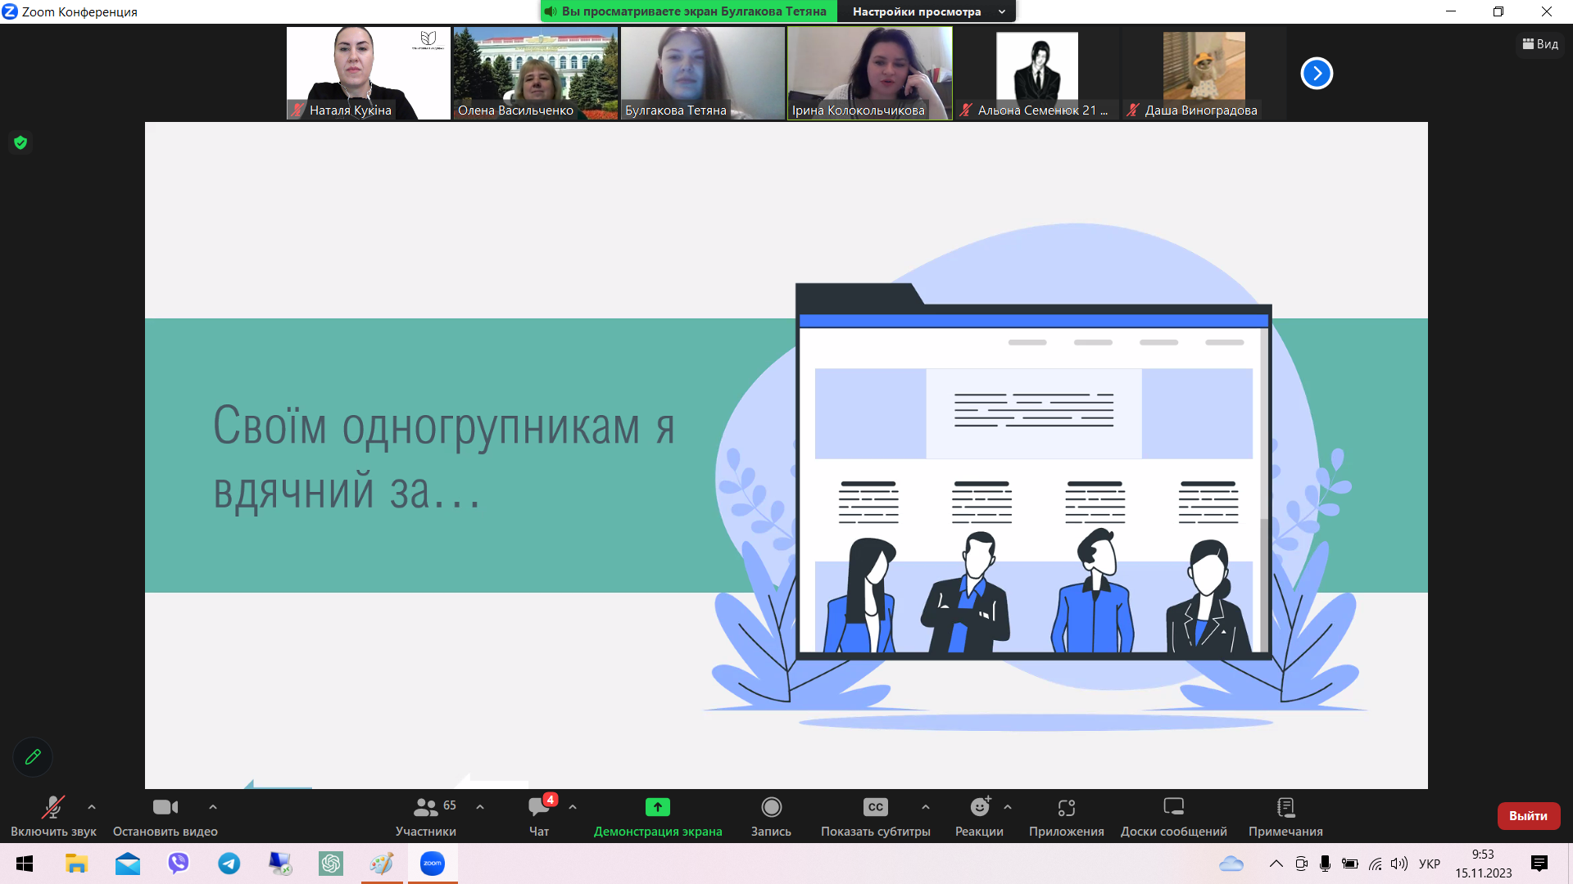Open Whiteboards (Доски сообщений)
This screenshot has height=884, width=1573.
click(1173, 808)
